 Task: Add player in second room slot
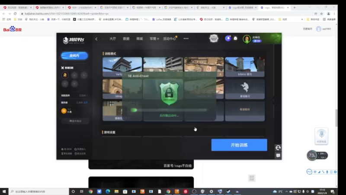coord(74,75)
